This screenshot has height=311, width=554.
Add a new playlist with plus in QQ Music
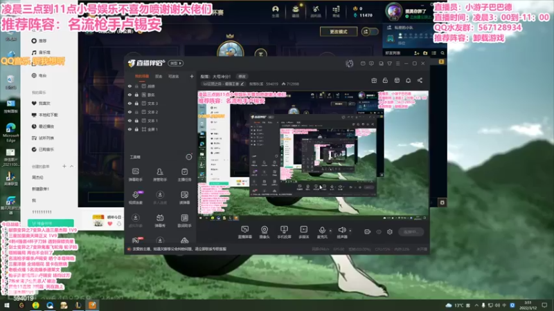click(x=64, y=166)
